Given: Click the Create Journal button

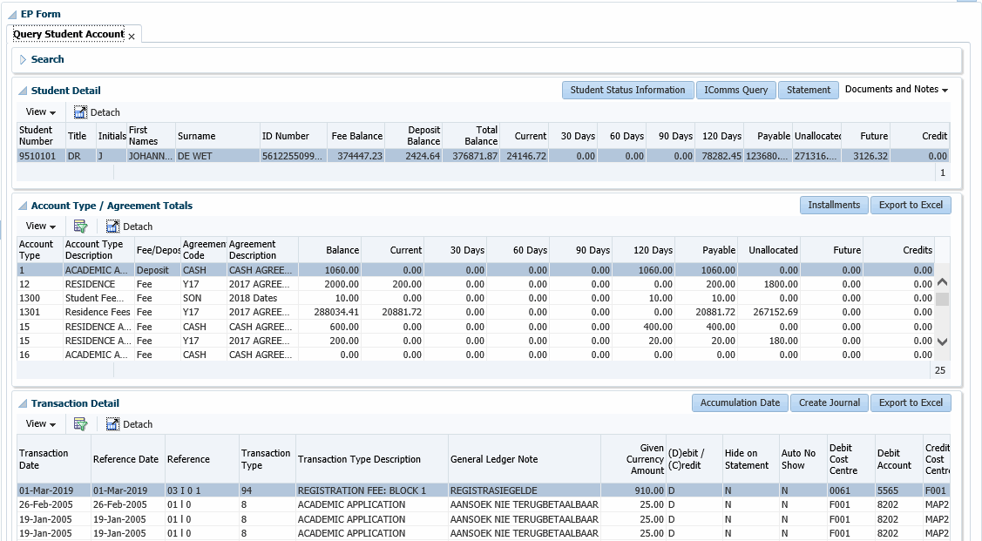Looking at the screenshot, I should click(830, 403).
